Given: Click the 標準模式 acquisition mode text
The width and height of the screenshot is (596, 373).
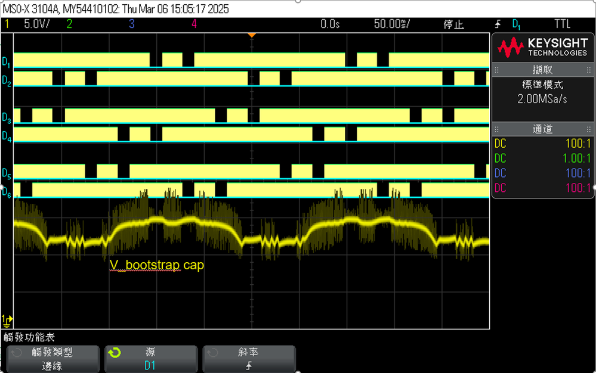Looking at the screenshot, I should point(542,85).
